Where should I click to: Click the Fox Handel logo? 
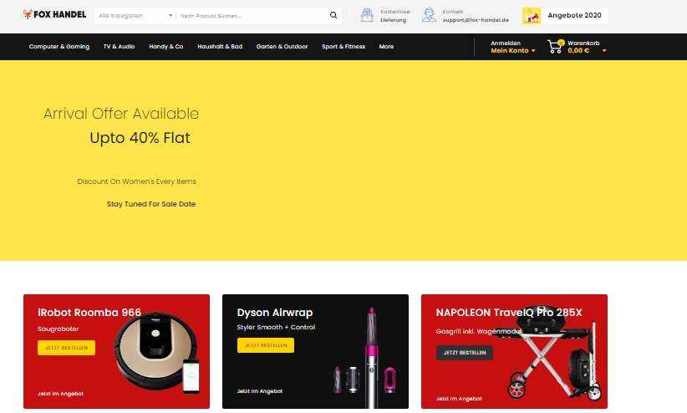pos(55,14)
